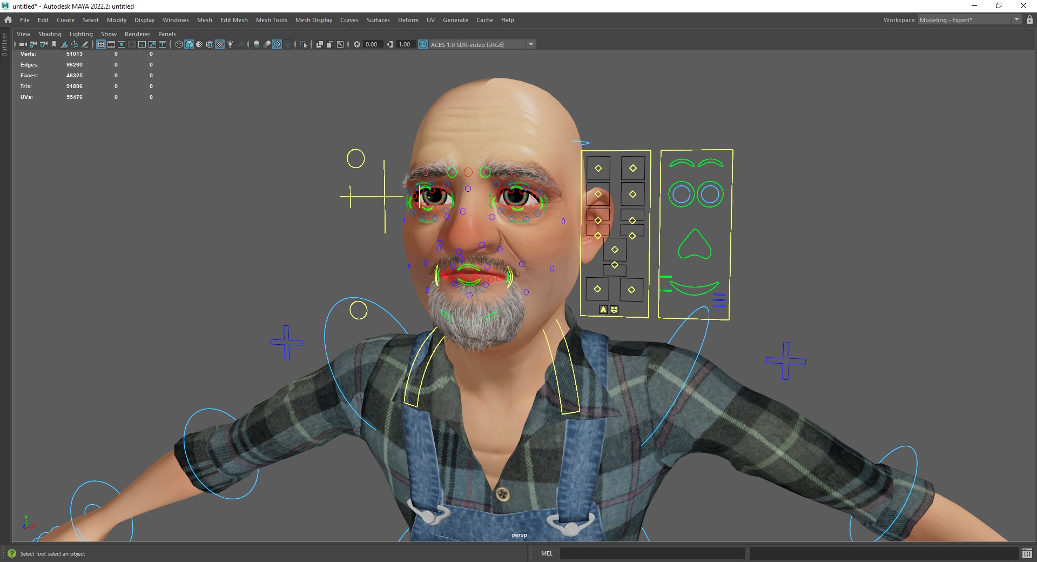1037x562 pixels.
Task: Click the exposure value field 0.00
Action: (x=372, y=44)
